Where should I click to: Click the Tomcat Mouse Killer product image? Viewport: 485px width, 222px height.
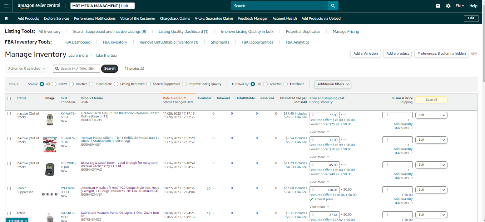50,145
